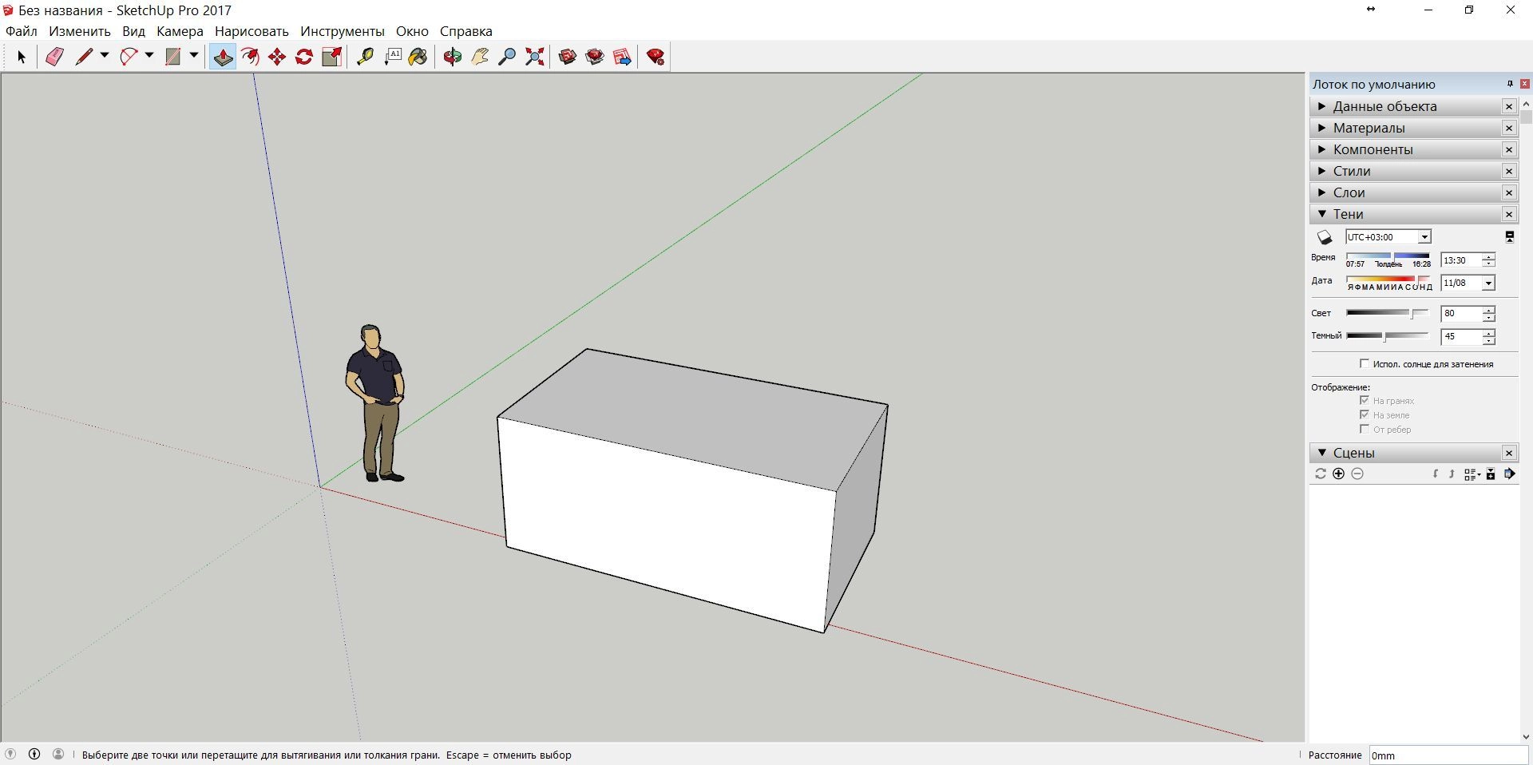The image size is (1533, 765).
Task: Pick the Tape Measure tool
Action: pyautogui.click(x=365, y=57)
